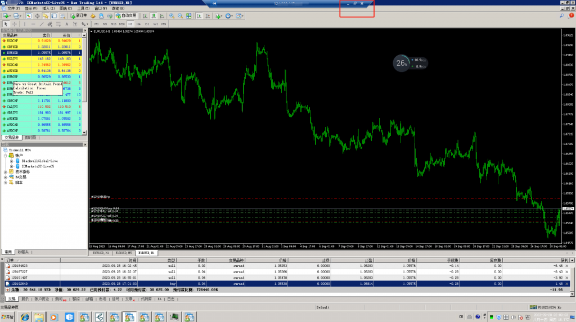This screenshot has width=576, height=322.
Task: Close the Market Watch panel
Action: pyautogui.click(x=85, y=30)
